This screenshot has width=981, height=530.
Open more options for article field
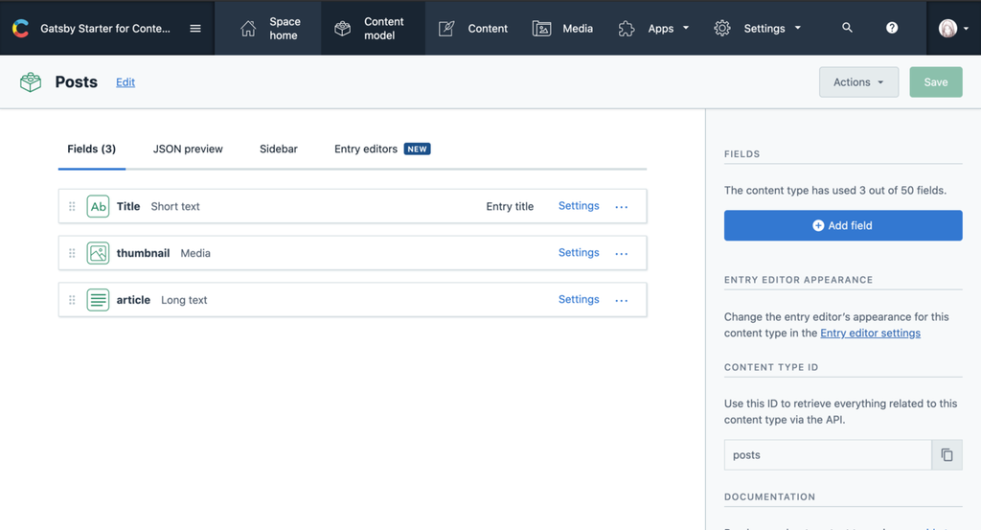pos(622,301)
